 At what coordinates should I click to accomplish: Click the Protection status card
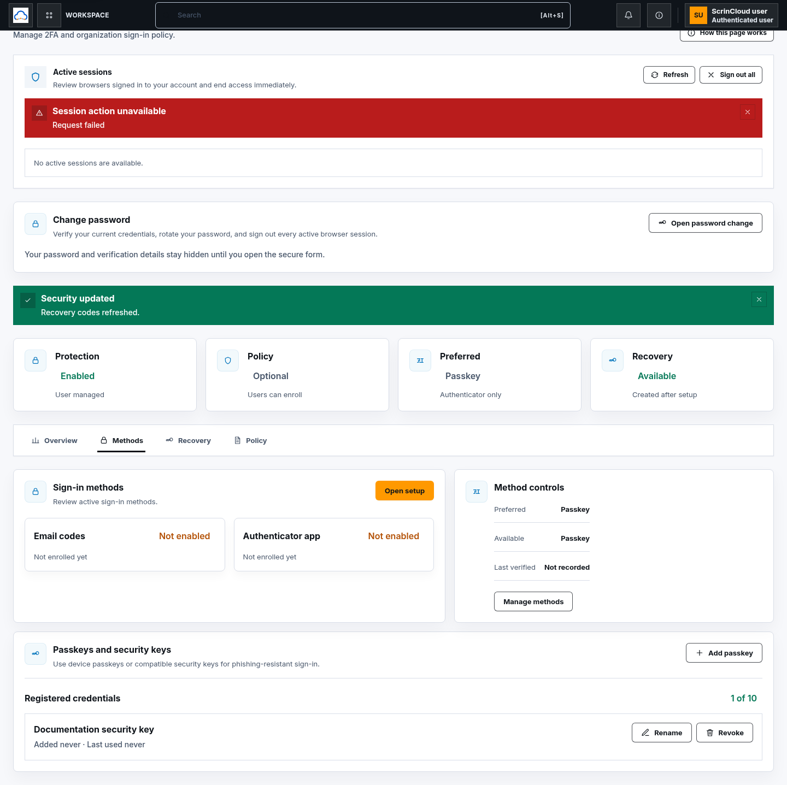105,375
